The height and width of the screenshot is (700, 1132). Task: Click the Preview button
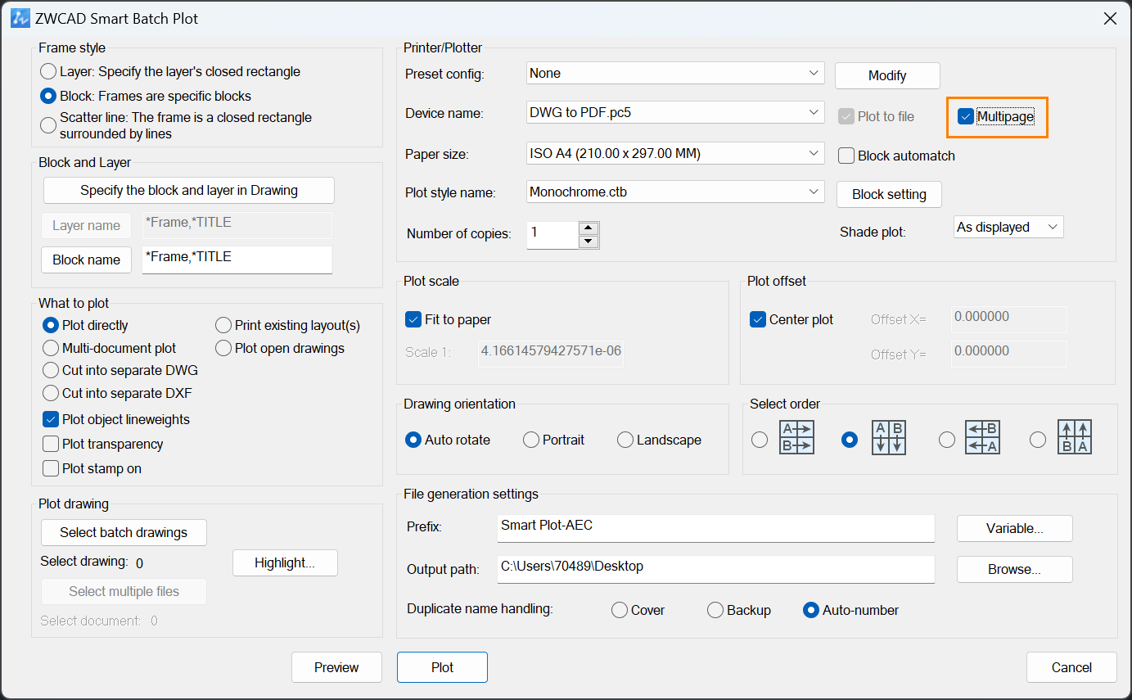click(x=336, y=667)
